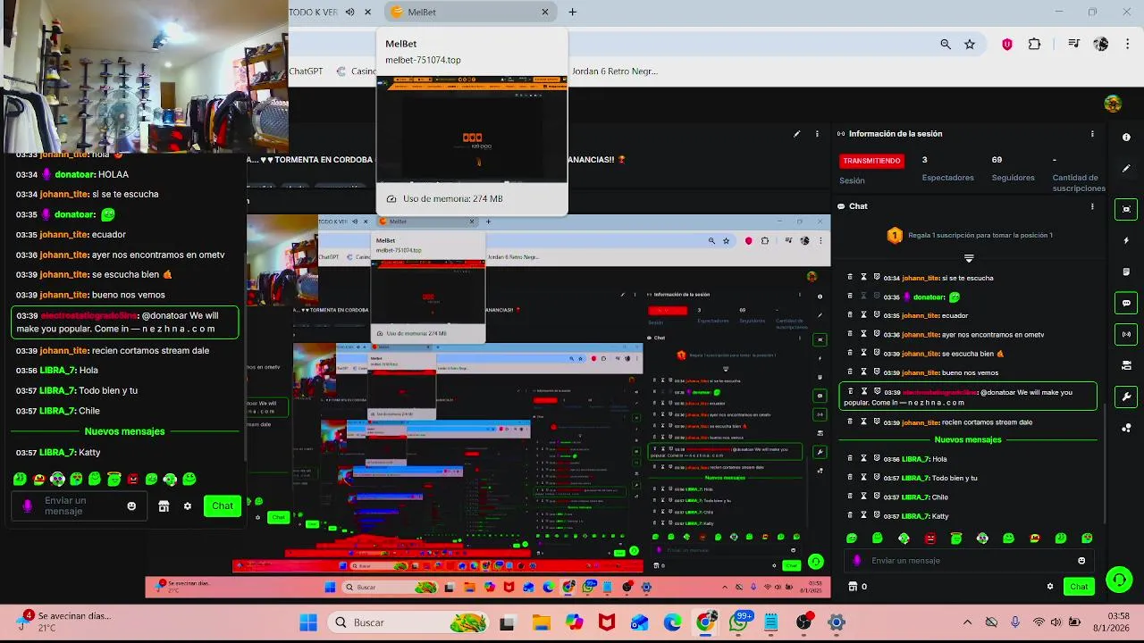The image size is (1144, 643).
Task: Switch to the MelBet browser tab
Action: pos(471,12)
